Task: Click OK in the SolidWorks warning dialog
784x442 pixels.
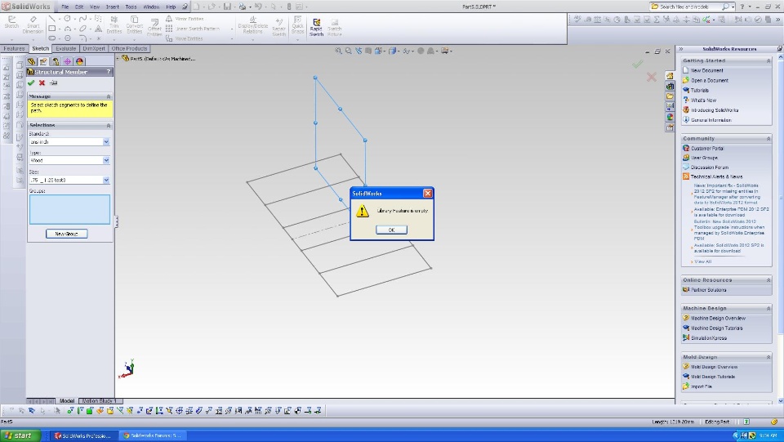Action: (391, 230)
